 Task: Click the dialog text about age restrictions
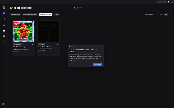(x=85, y=58)
